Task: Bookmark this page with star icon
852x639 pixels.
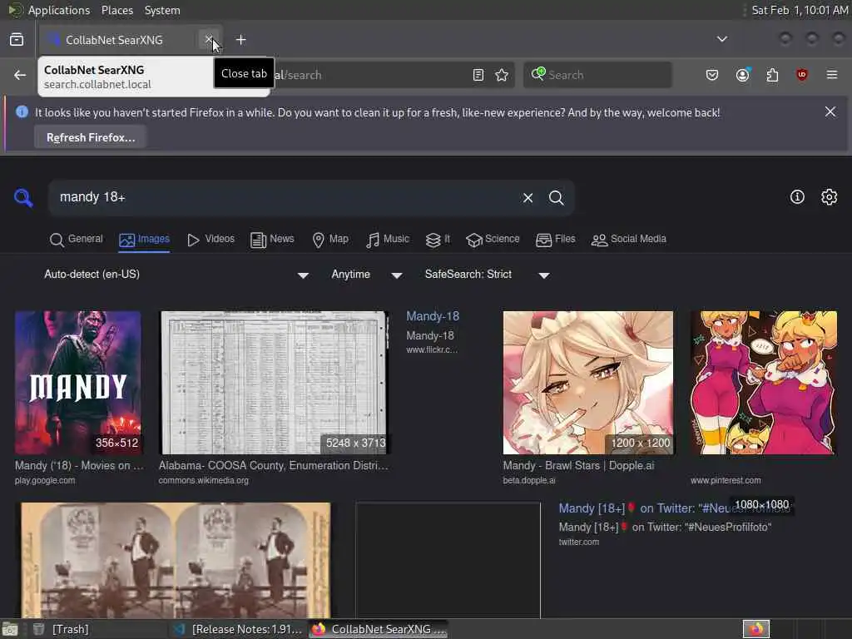Action: click(502, 75)
